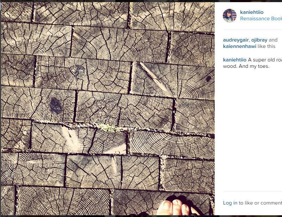282x217 pixels.
Task: Click the kaniehtiio username in the header
Action: [x=252, y=12]
